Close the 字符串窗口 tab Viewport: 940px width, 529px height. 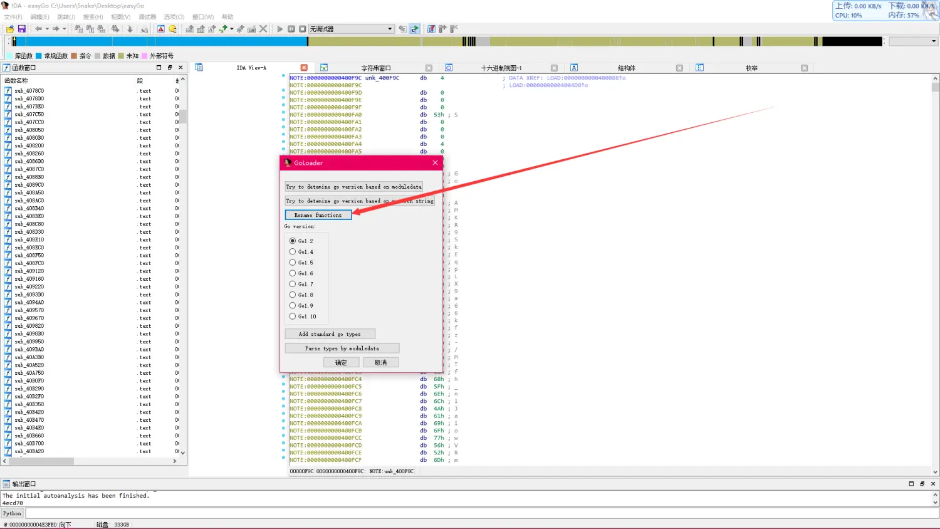pyautogui.click(x=429, y=68)
